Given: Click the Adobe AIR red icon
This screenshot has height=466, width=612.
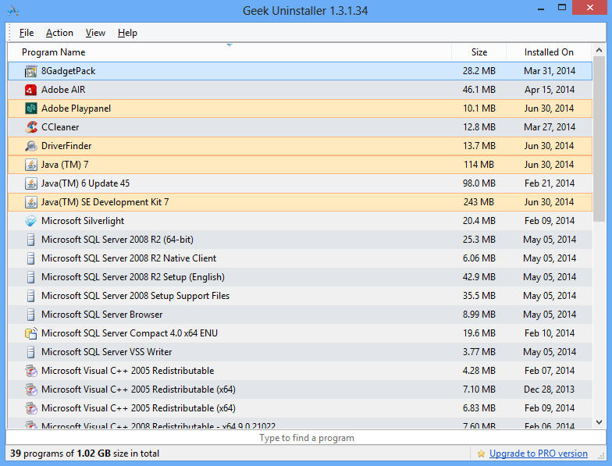Looking at the screenshot, I should pos(31,91).
